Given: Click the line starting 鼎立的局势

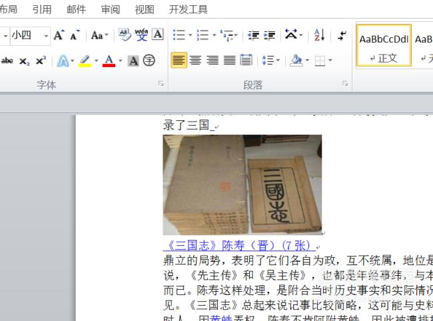Looking at the screenshot, I should [298, 261].
